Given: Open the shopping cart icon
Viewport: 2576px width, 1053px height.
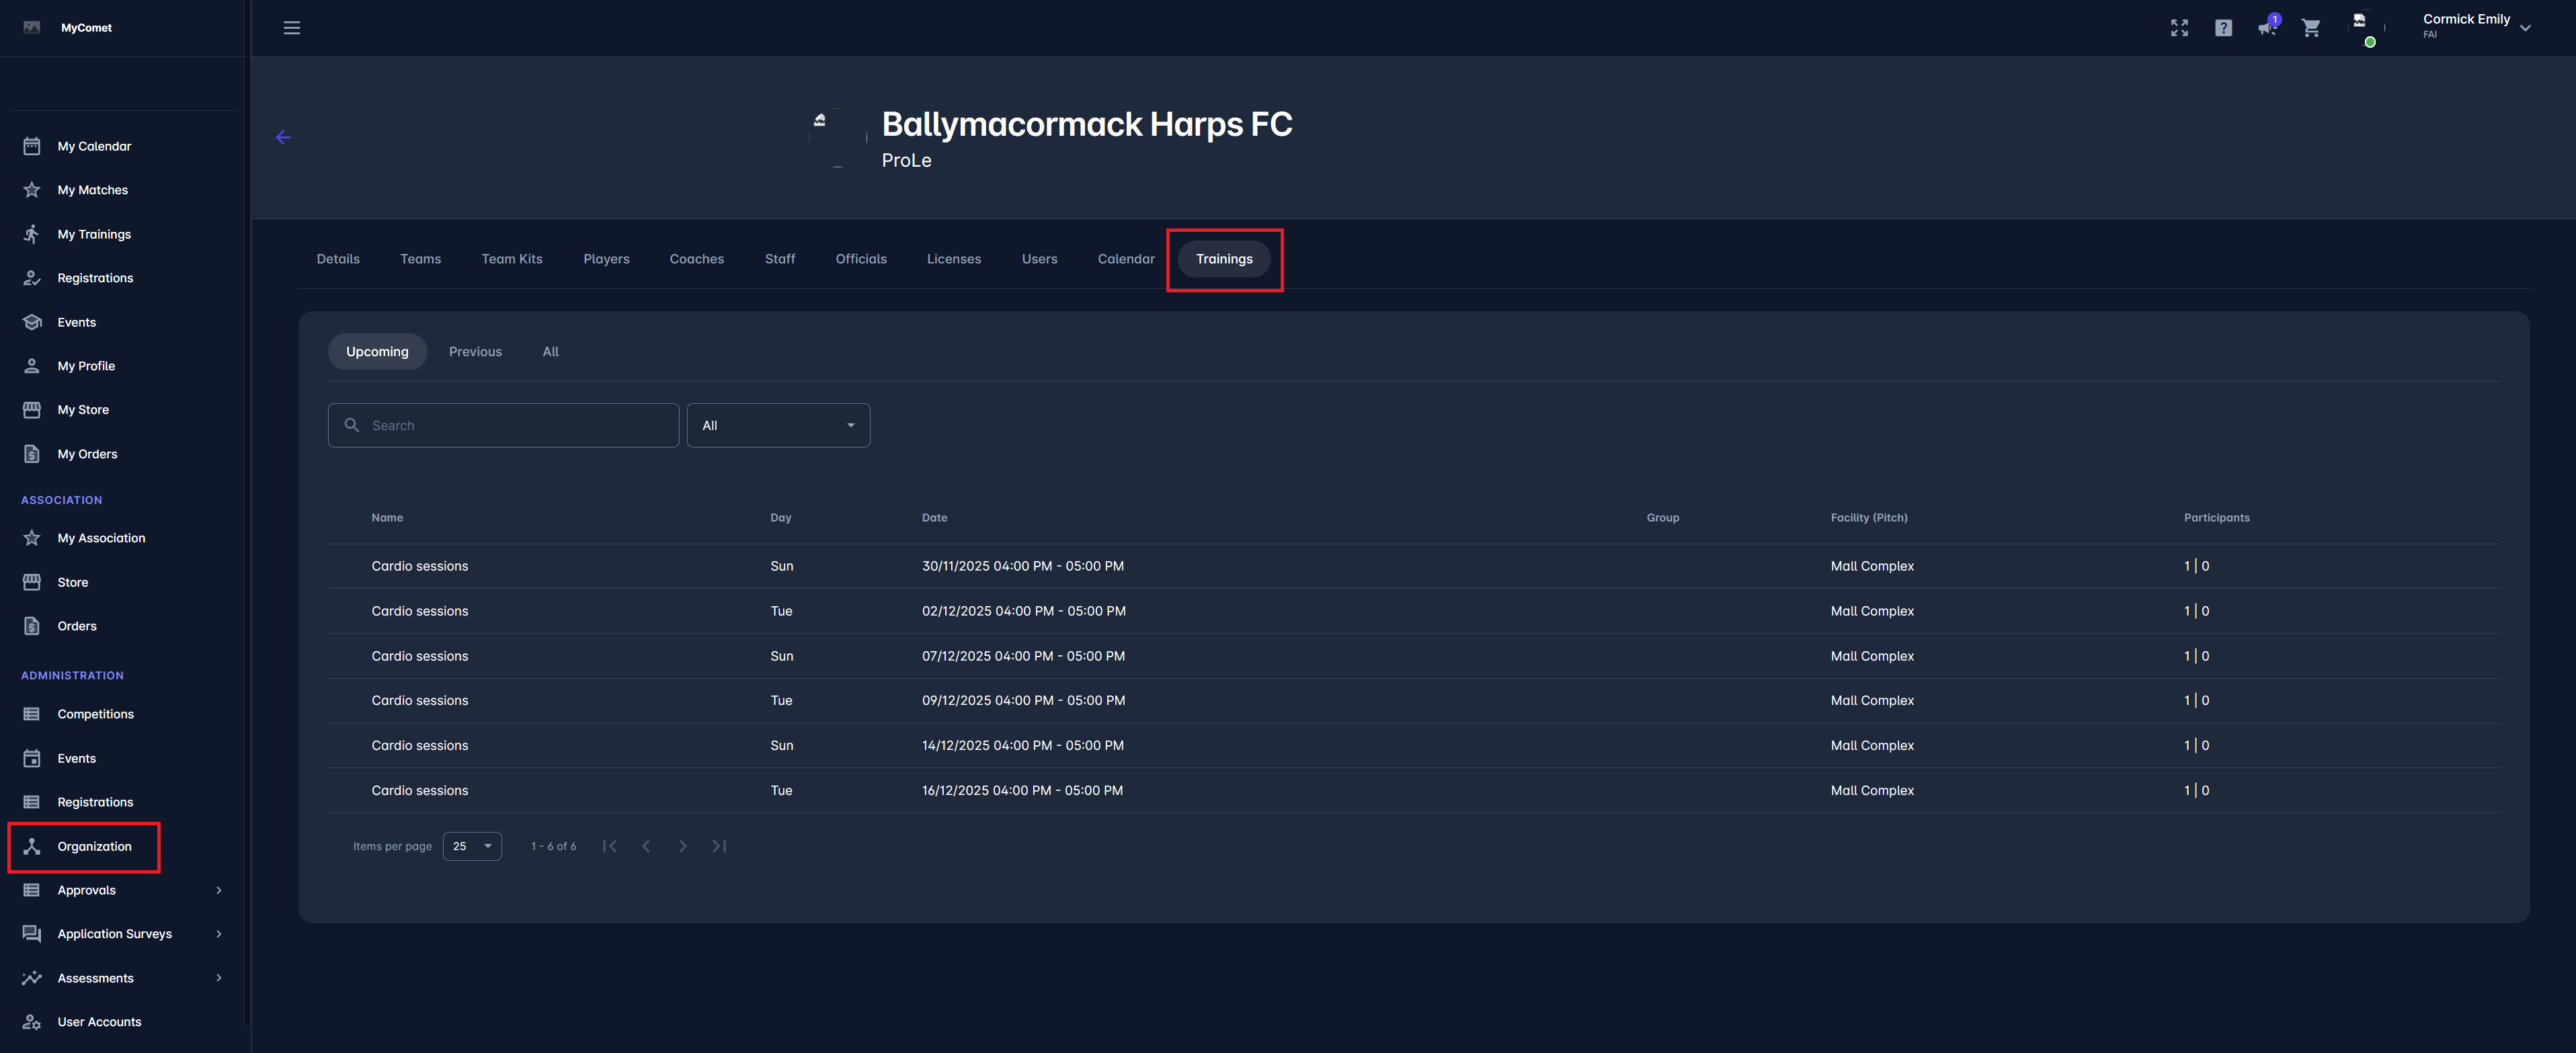Looking at the screenshot, I should click(2311, 28).
